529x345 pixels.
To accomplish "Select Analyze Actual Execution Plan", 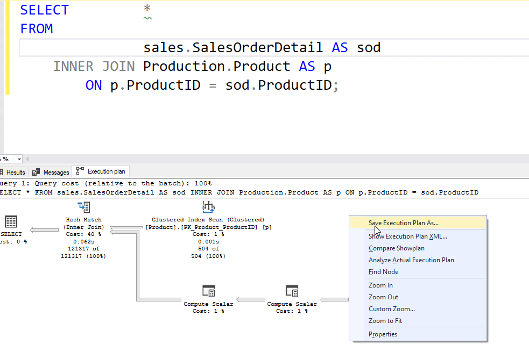I will 411,260.
